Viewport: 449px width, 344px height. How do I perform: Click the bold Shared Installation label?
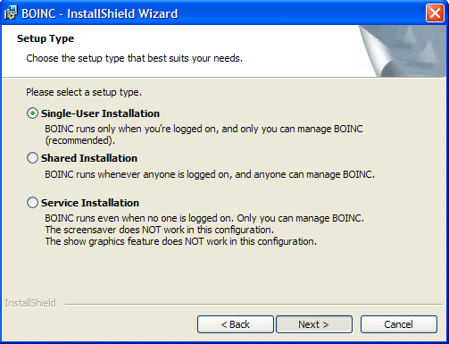pyautogui.click(x=89, y=158)
